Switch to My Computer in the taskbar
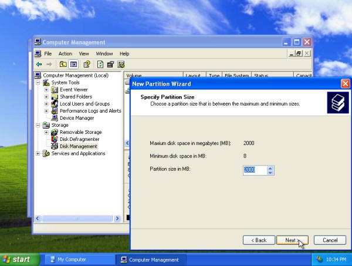The image size is (352, 266). 79,260
